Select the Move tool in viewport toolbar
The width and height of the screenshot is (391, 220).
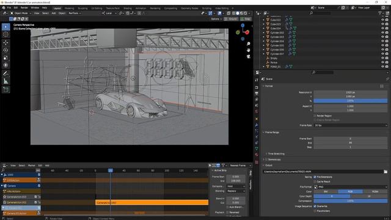pos(5,43)
